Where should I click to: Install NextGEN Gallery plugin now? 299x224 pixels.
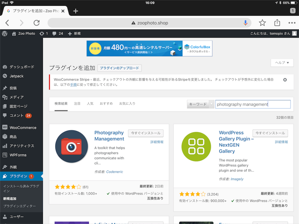[x=270, y=133]
